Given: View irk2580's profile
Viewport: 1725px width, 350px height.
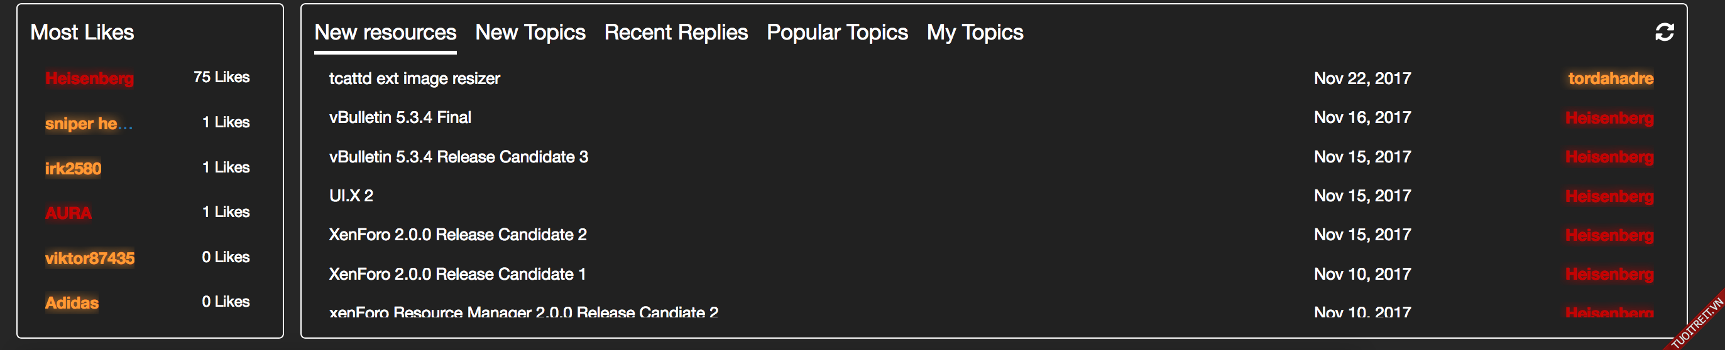Looking at the screenshot, I should point(73,168).
